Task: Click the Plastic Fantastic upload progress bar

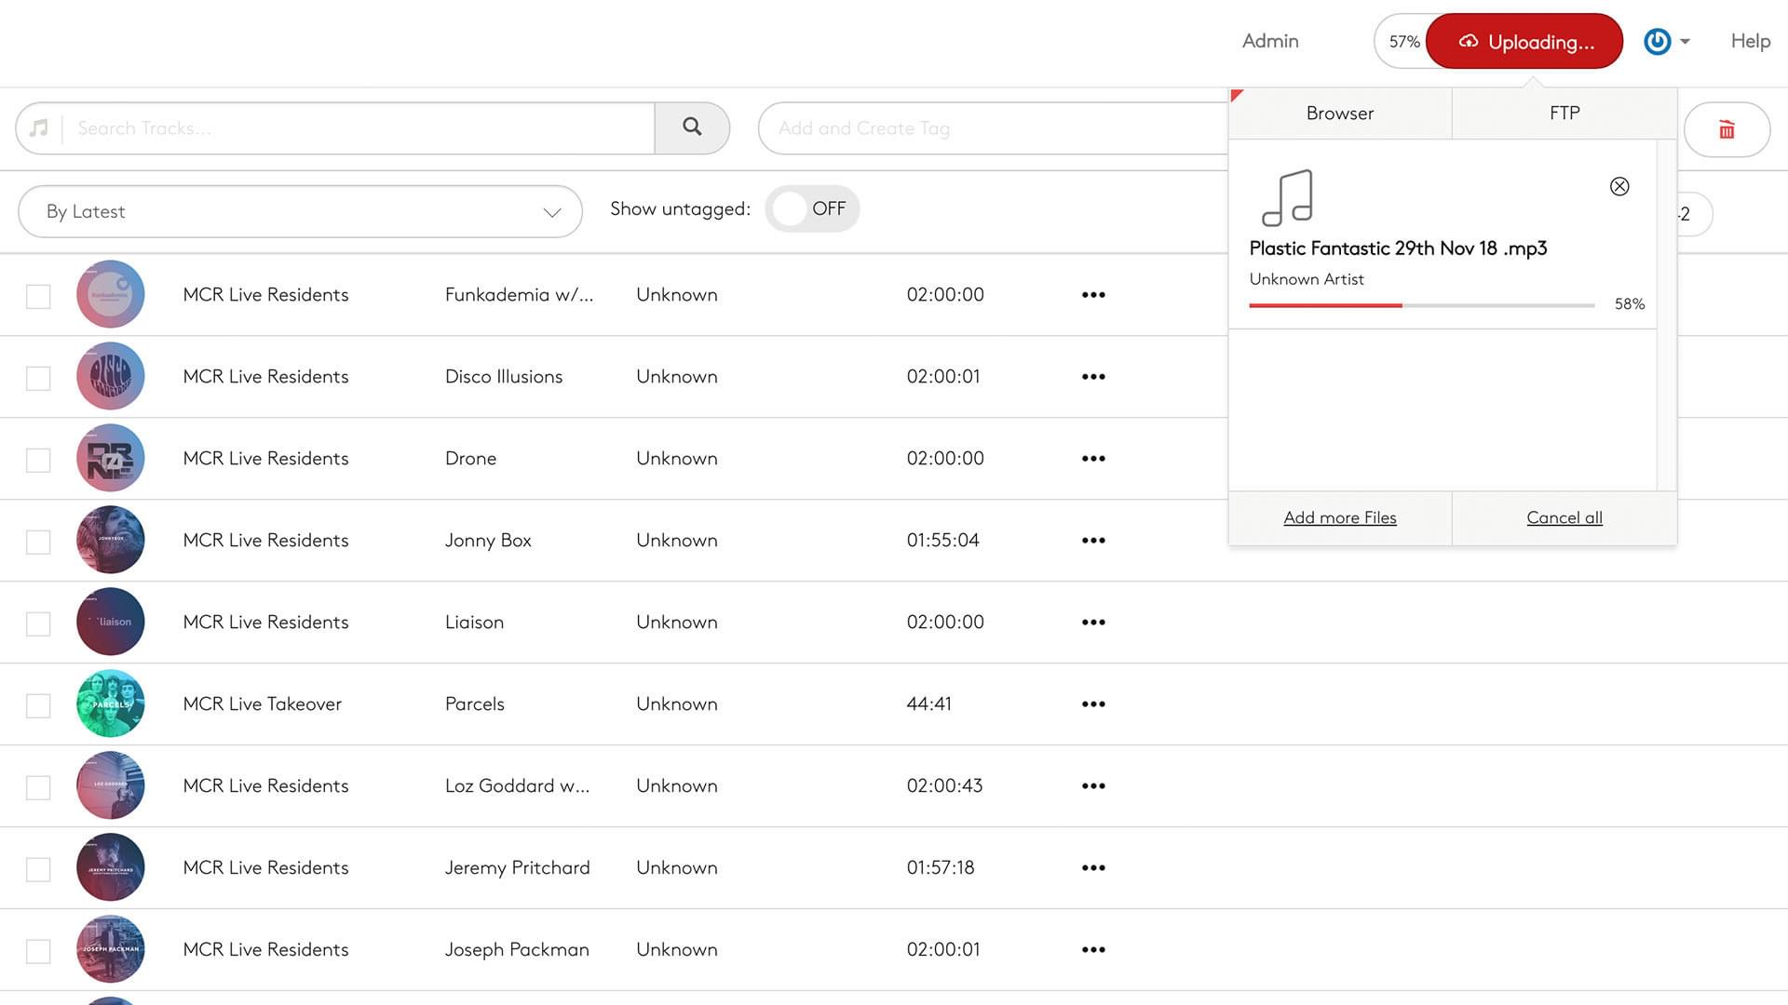Action: 1421,305
